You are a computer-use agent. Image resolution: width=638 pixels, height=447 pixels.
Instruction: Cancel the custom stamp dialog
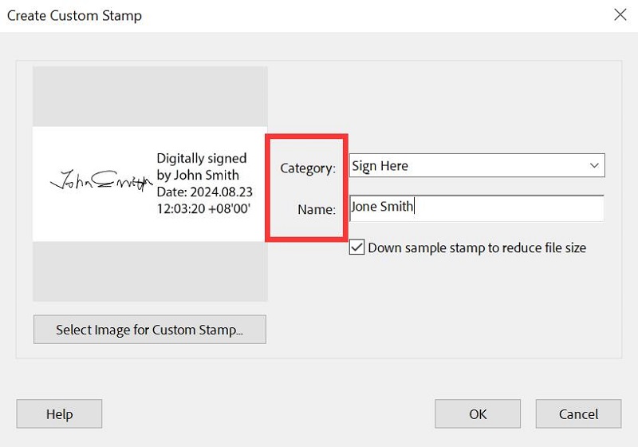pos(579,413)
